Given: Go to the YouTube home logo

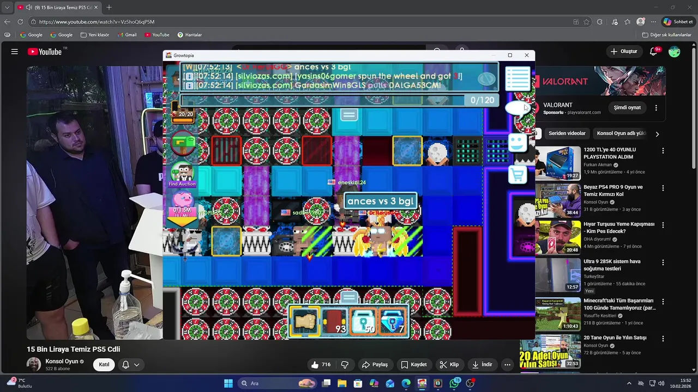Looking at the screenshot, I should pos(45,52).
